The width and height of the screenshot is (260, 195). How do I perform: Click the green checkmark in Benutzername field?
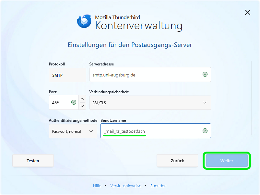[x=205, y=131]
